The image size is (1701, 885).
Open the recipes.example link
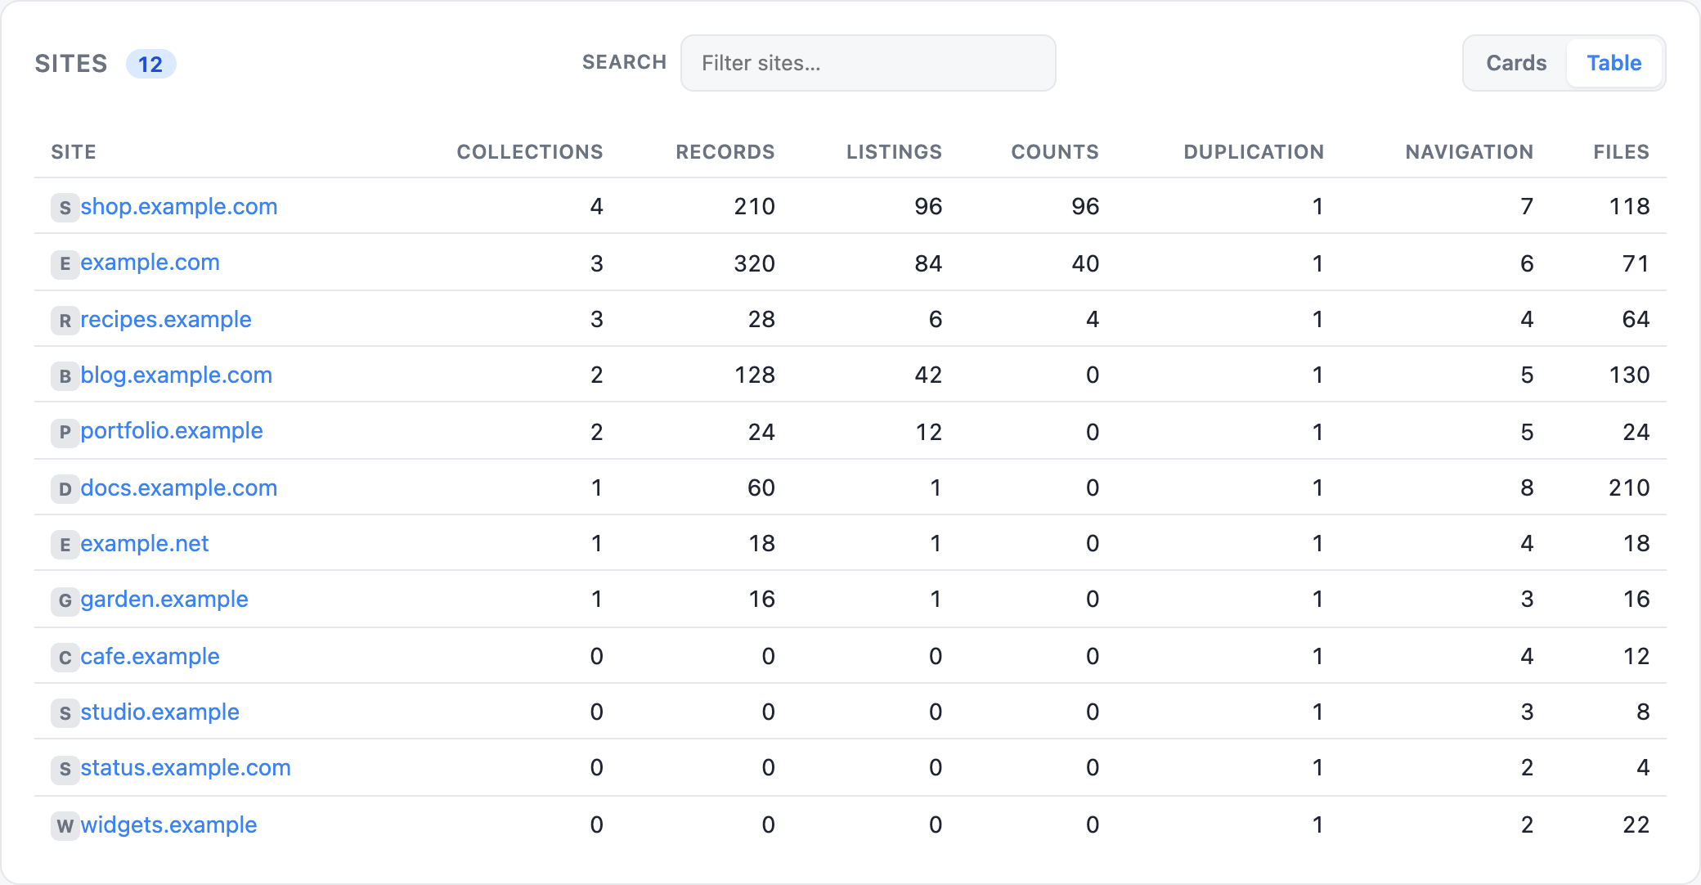[166, 319]
